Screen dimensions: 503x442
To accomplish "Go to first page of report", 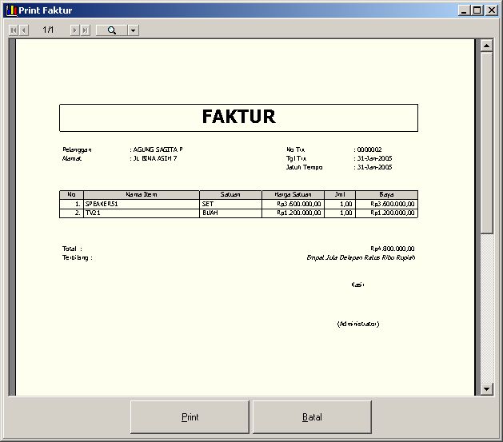I will pyautogui.click(x=13, y=30).
